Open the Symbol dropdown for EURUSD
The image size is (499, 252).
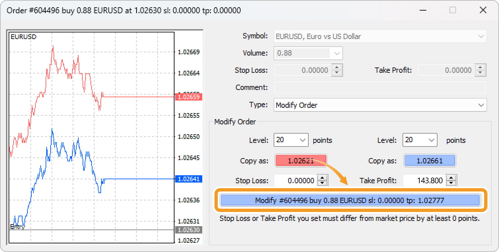point(380,36)
